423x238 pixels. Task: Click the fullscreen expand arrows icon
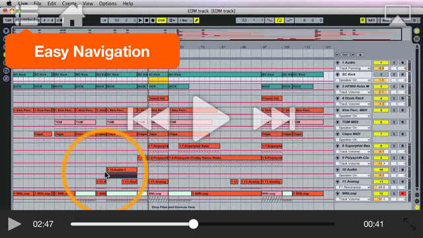410,224
